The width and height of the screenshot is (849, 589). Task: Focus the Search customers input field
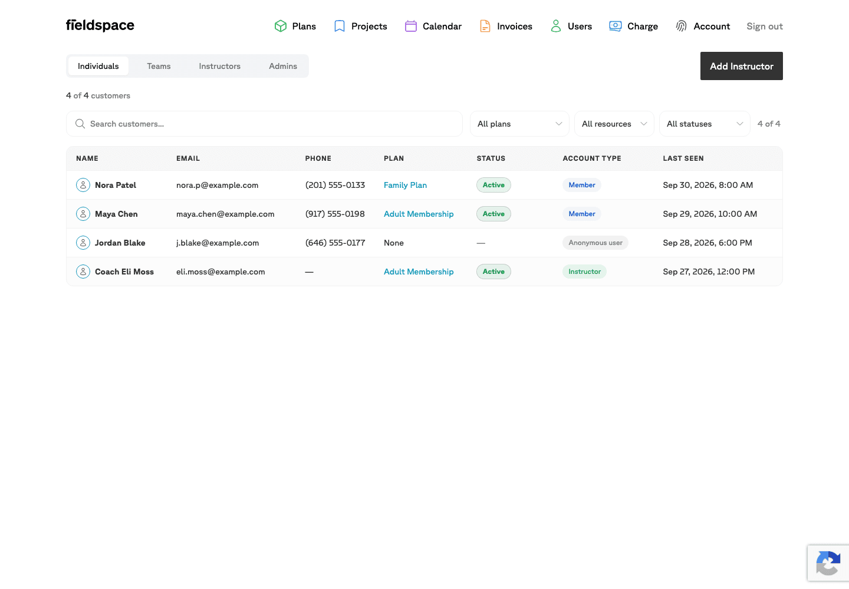[x=264, y=124]
